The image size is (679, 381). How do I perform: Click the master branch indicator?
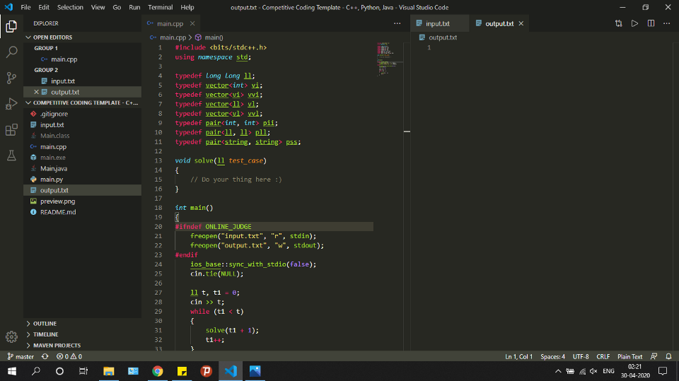coord(21,356)
